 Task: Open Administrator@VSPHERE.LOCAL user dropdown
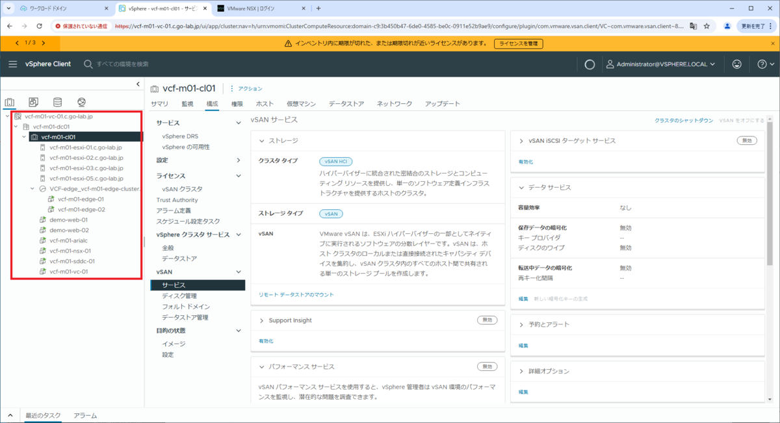[660, 64]
